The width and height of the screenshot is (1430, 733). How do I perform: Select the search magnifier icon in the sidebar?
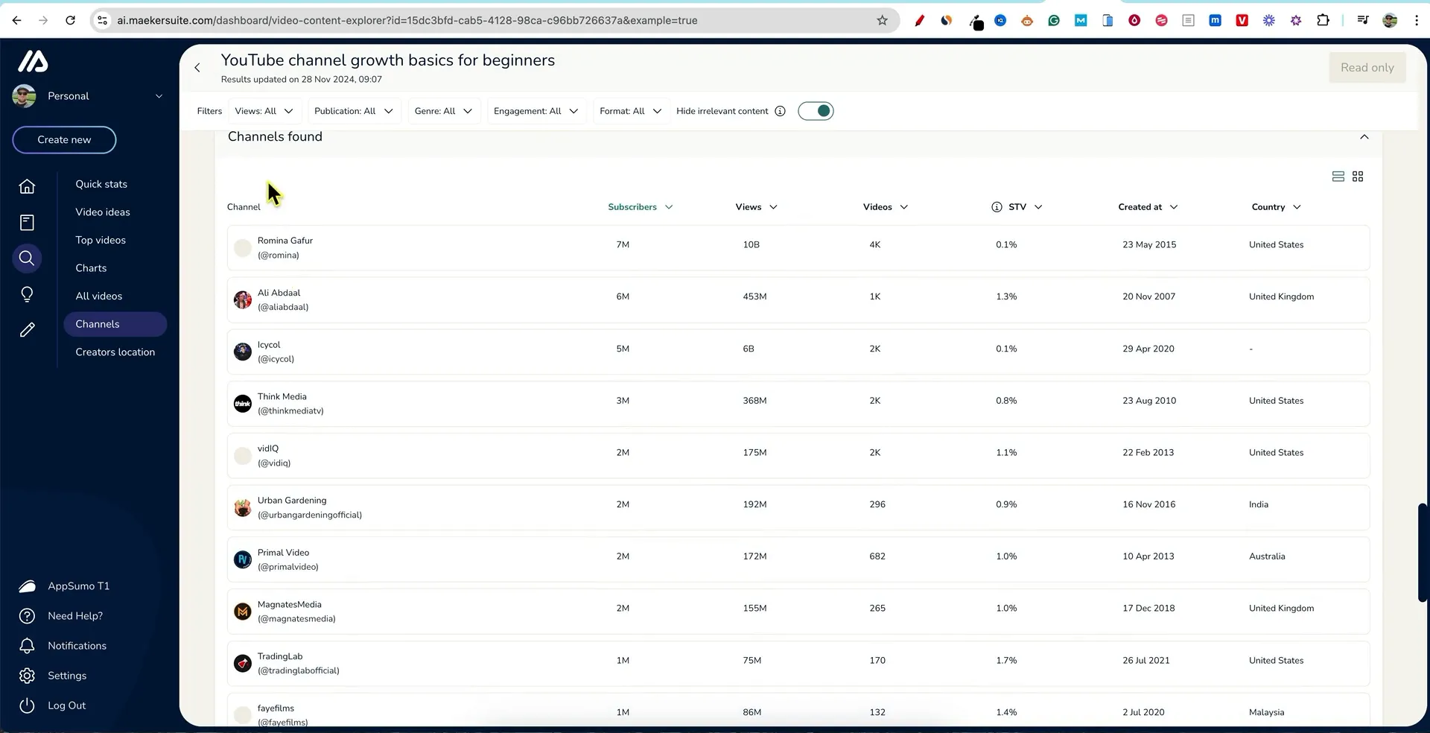point(27,258)
